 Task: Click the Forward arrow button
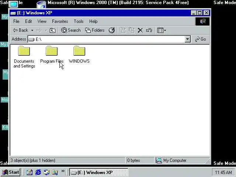click(39, 30)
